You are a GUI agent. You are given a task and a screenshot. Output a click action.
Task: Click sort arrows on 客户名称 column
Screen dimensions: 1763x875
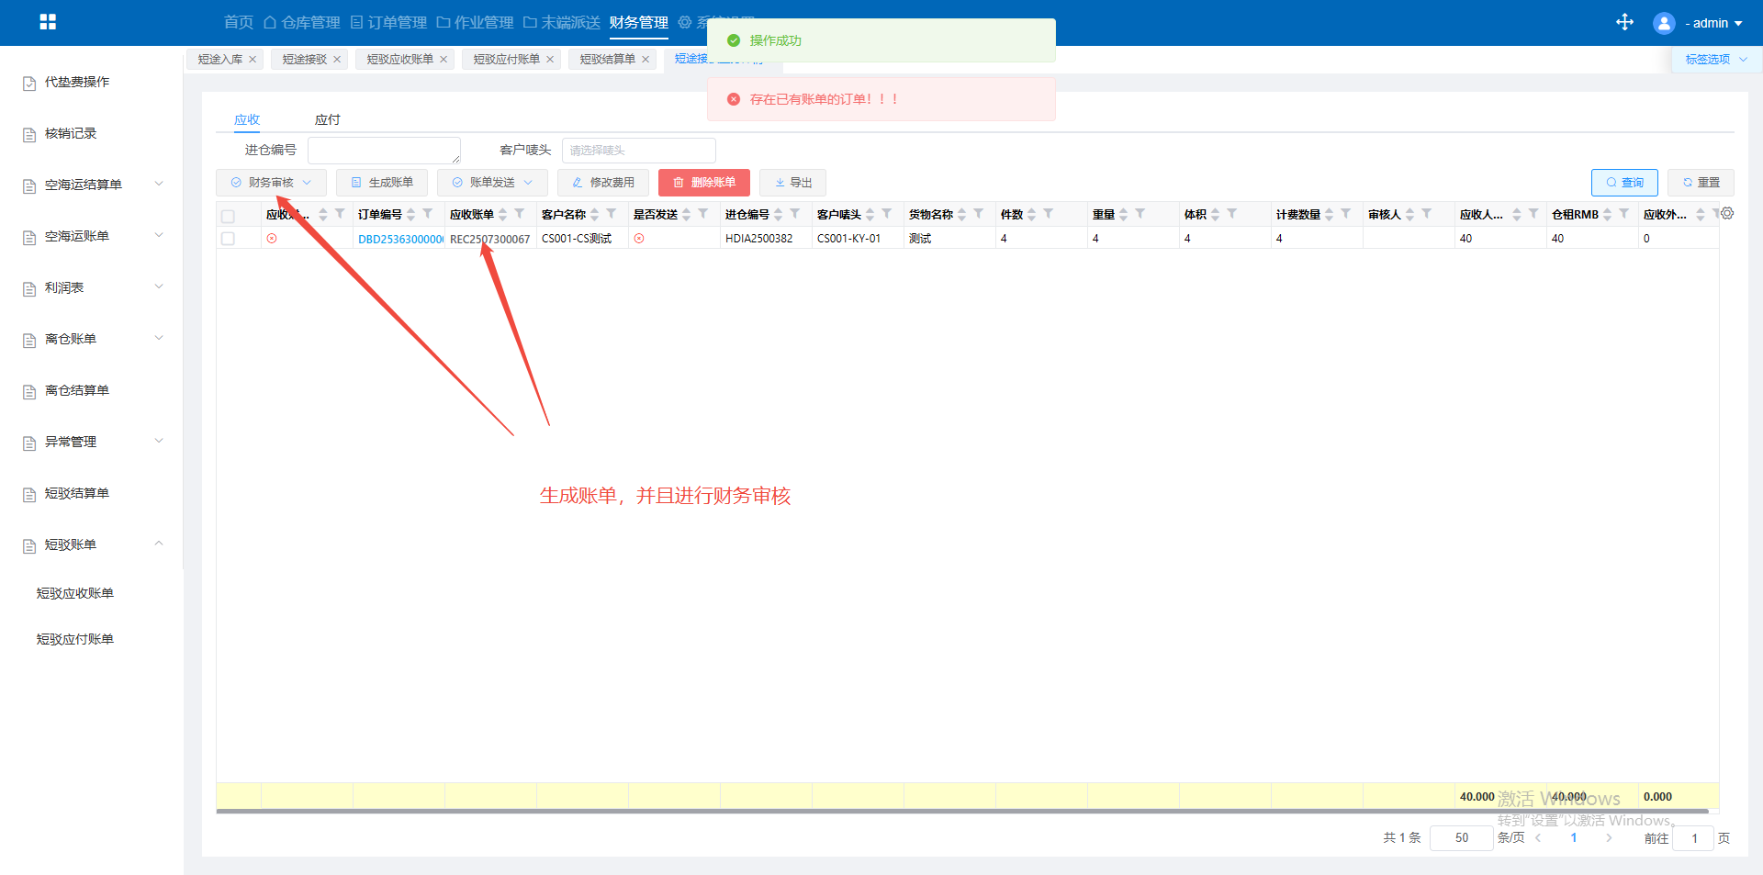[x=595, y=214]
